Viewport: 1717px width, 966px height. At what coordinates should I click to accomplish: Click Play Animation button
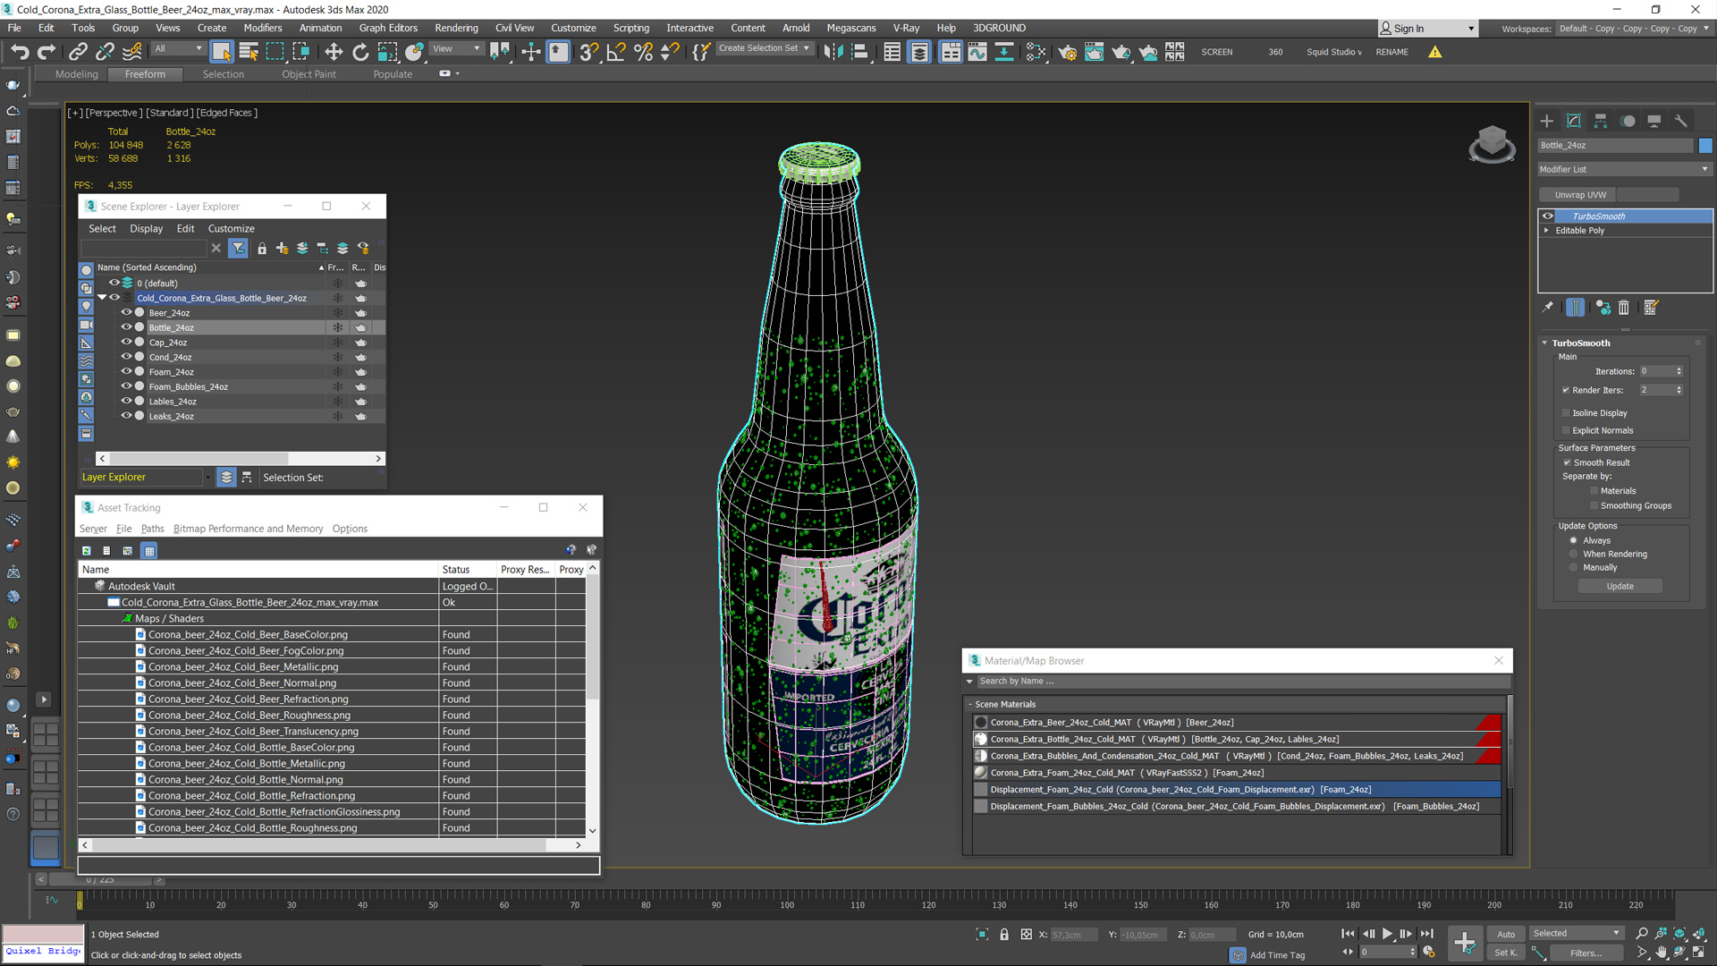click(1388, 934)
